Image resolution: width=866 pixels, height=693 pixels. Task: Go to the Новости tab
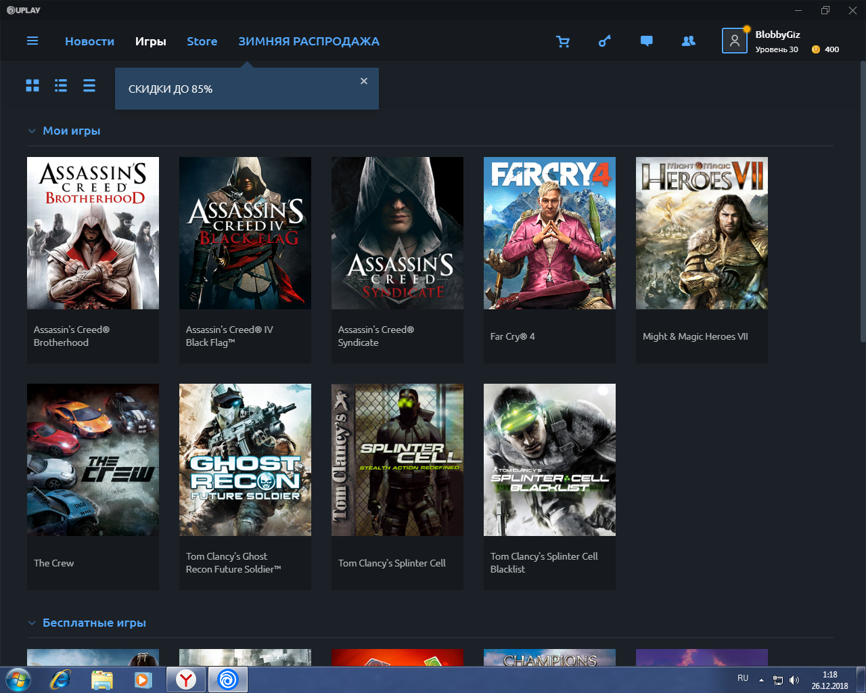click(89, 41)
